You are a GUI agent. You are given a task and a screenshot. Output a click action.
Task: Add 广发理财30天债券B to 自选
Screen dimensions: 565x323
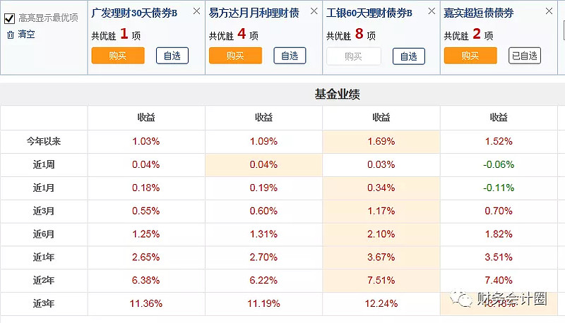click(172, 56)
